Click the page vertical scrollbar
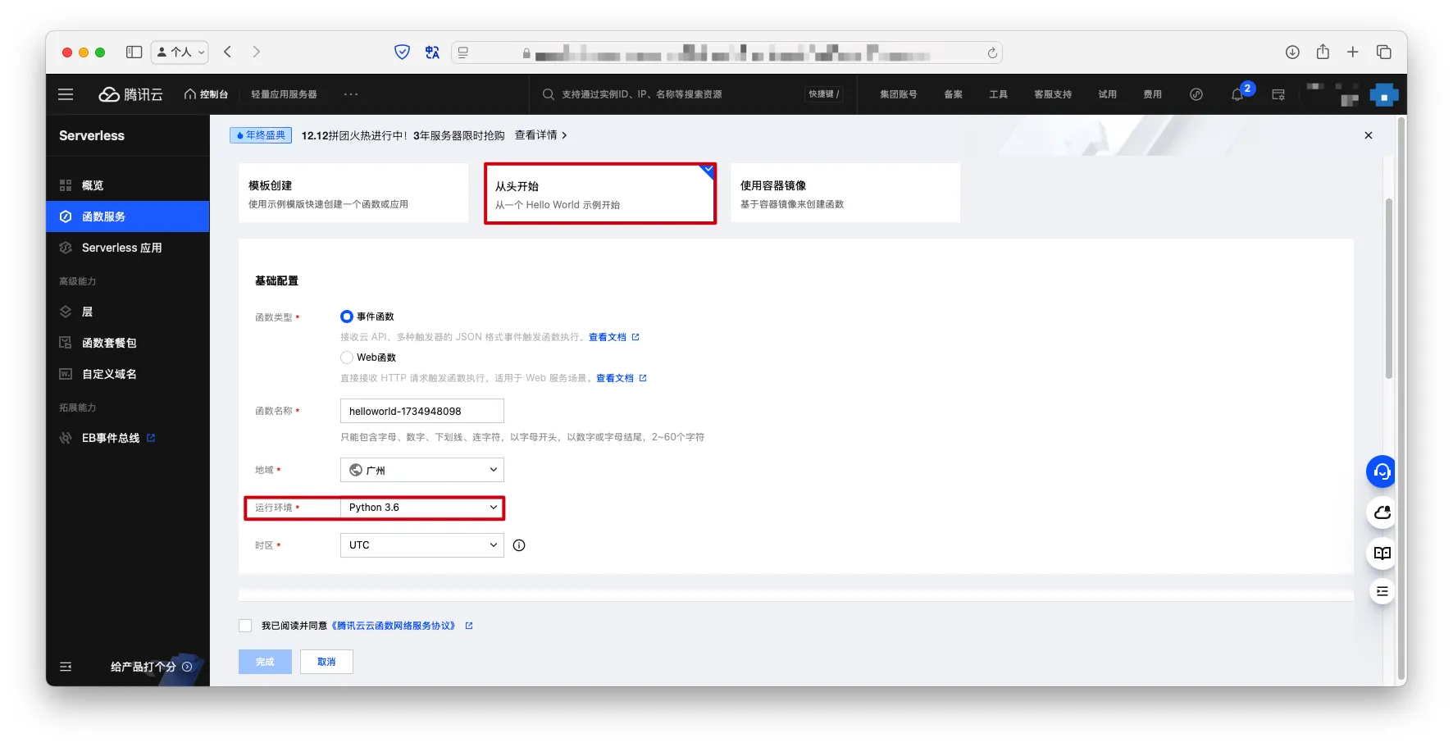1453x747 pixels. 1389,287
